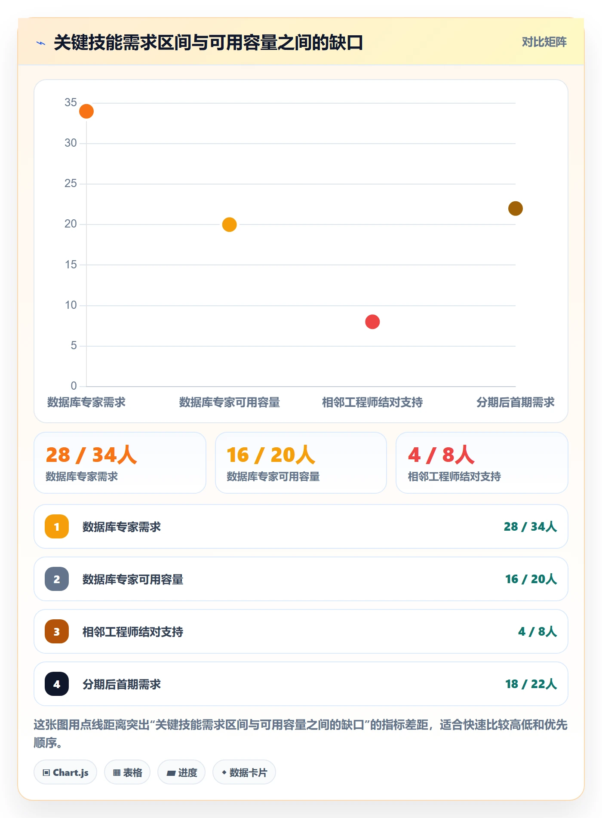Click the 数据库专家可用容量 caption in summary card
The height and width of the screenshot is (818, 602).
pos(273,477)
